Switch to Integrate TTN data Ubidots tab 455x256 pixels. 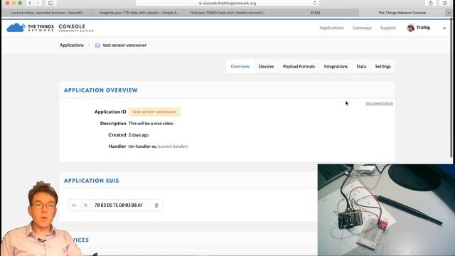tap(139, 13)
